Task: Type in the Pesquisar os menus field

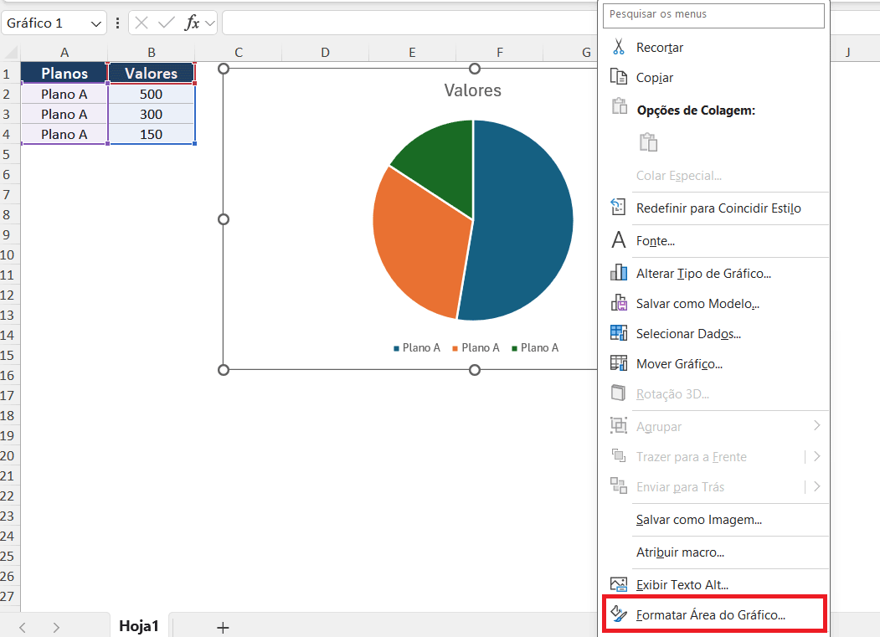Action: coord(714,15)
